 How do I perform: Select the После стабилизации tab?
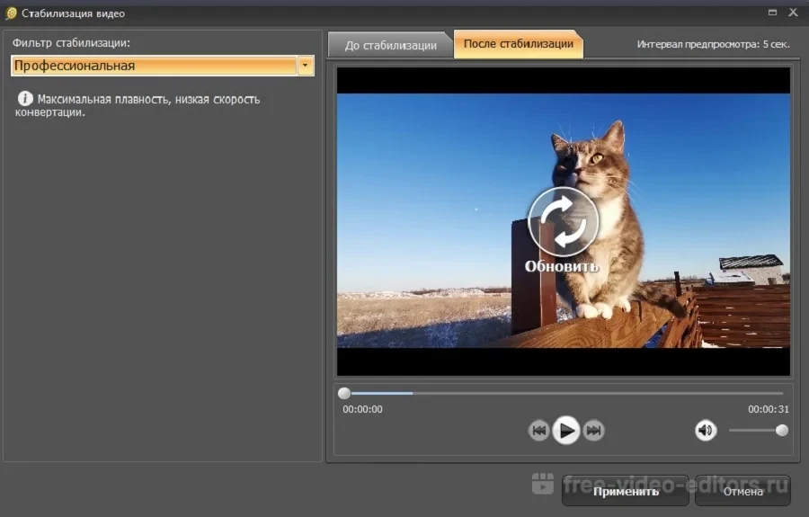(519, 44)
